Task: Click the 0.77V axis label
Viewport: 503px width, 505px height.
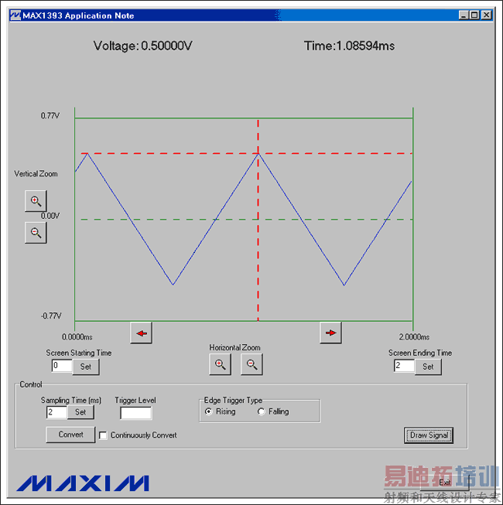Action: tap(50, 116)
